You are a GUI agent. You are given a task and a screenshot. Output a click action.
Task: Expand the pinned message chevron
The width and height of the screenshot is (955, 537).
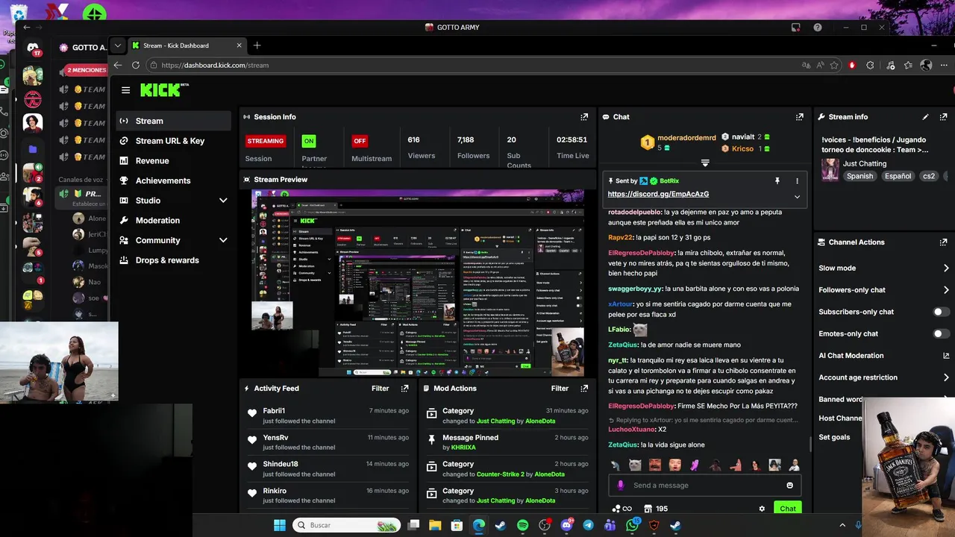pos(797,197)
